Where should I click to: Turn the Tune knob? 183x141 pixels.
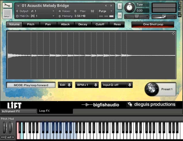point(129,7)
